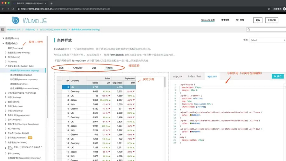Expand the 基础(Basis) tree node
The width and height of the screenshot is (286, 161).
pyautogui.click(x=3, y=38)
